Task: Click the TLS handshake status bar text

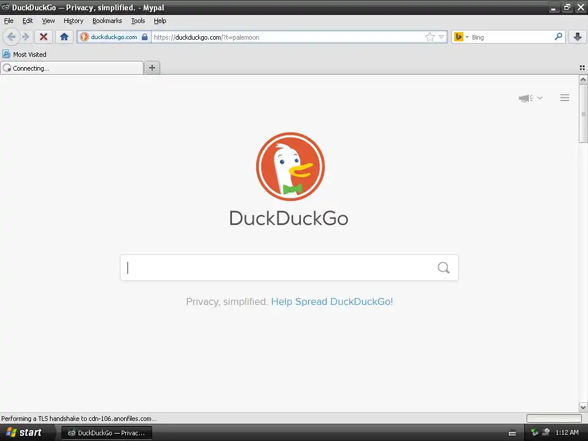Action: pyautogui.click(x=79, y=419)
